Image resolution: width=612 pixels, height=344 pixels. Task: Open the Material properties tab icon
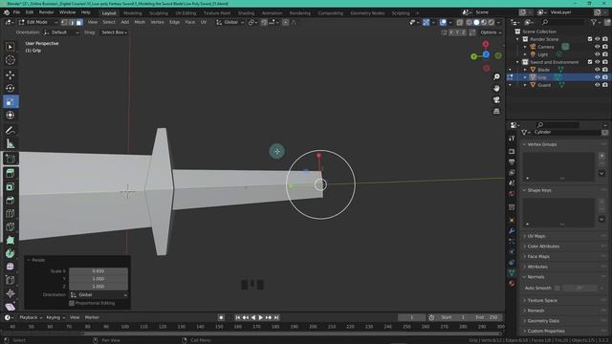(x=512, y=284)
